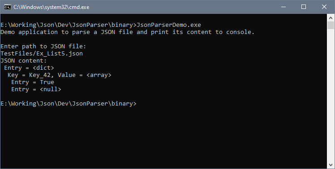Click at the final command prompt line
Screen dimensions: 335x169
69,104
